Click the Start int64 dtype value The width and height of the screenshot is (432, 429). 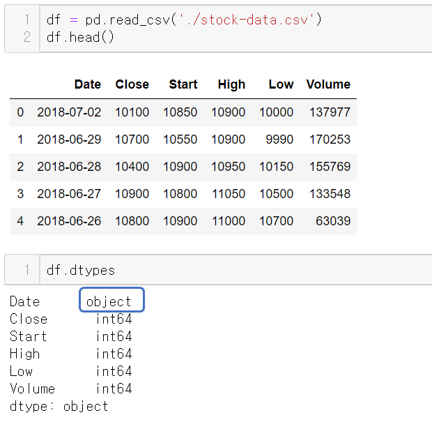click(114, 336)
